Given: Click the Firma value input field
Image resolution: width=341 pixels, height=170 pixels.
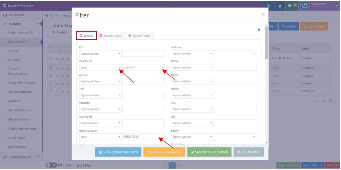Looking at the screenshot, I should [235, 67].
